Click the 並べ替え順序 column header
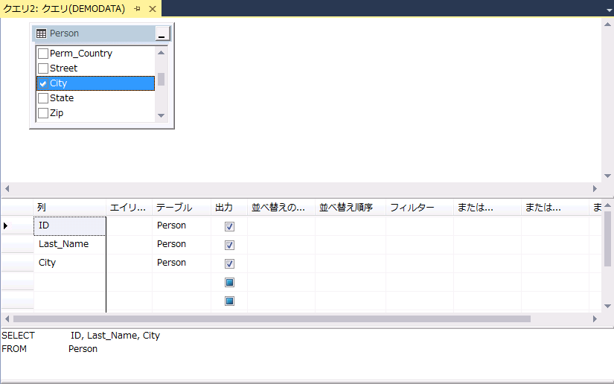 coord(345,208)
